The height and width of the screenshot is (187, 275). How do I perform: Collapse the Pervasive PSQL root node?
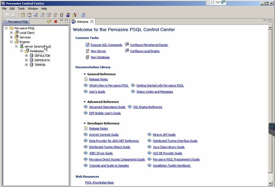coord(6,28)
